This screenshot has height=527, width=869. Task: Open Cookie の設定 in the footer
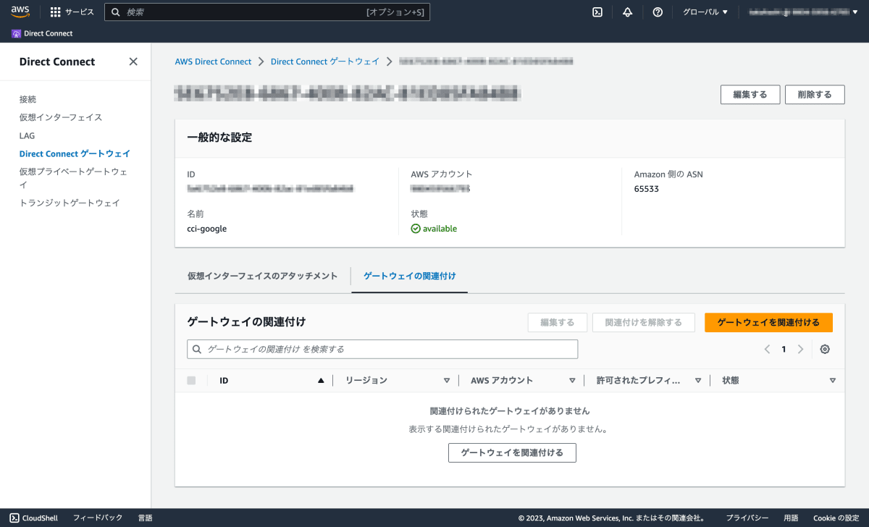coord(836,518)
